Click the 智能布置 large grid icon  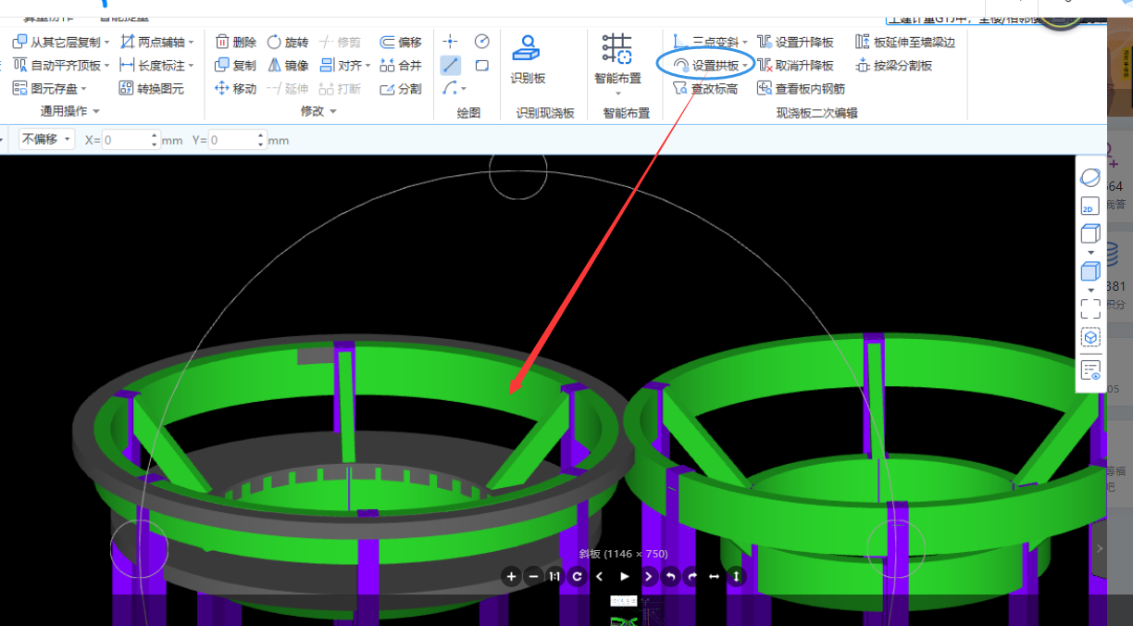[617, 49]
